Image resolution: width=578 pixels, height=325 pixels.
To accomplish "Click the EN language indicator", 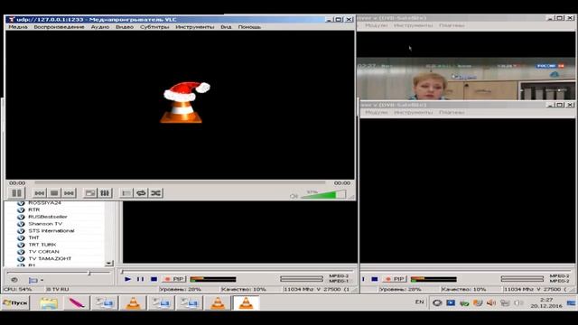I will pyautogui.click(x=419, y=302).
